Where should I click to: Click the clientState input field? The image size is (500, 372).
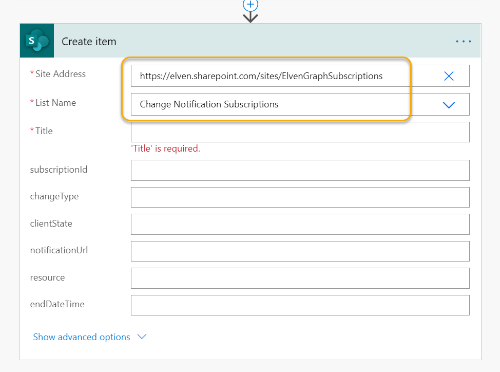[x=300, y=225]
